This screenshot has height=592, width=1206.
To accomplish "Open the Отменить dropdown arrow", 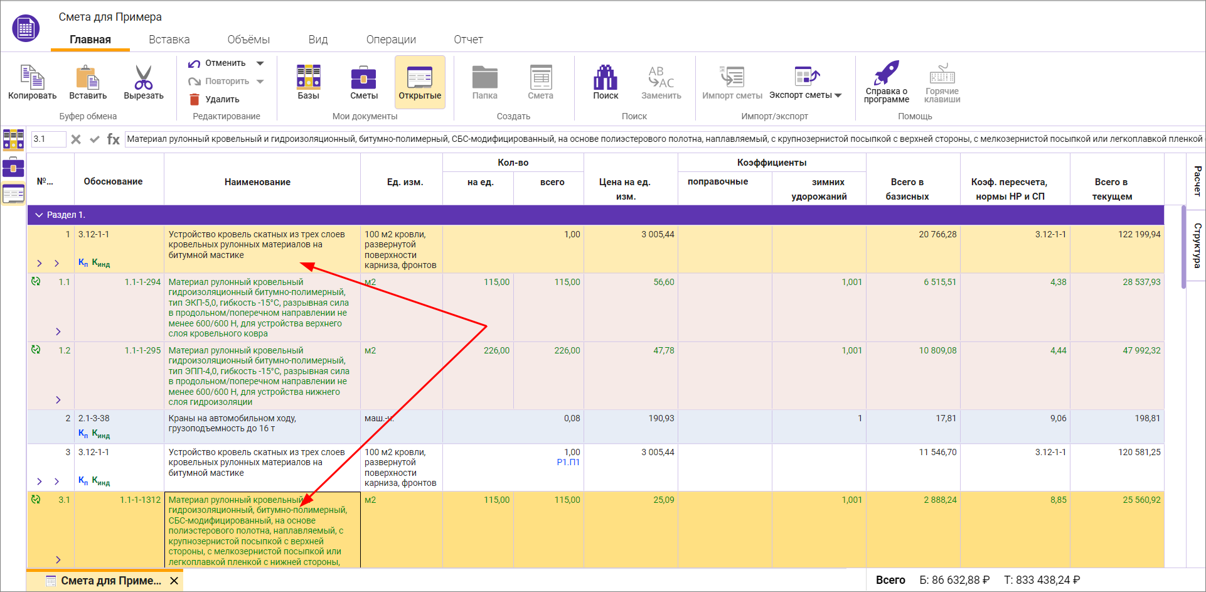I will [260, 63].
